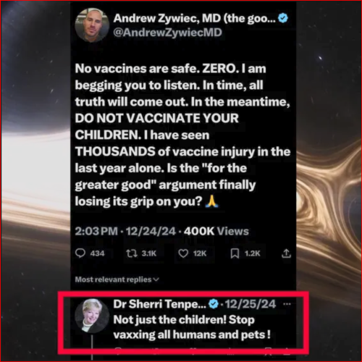
Task: Open the reply comment icon with 434
Action: tap(80, 253)
